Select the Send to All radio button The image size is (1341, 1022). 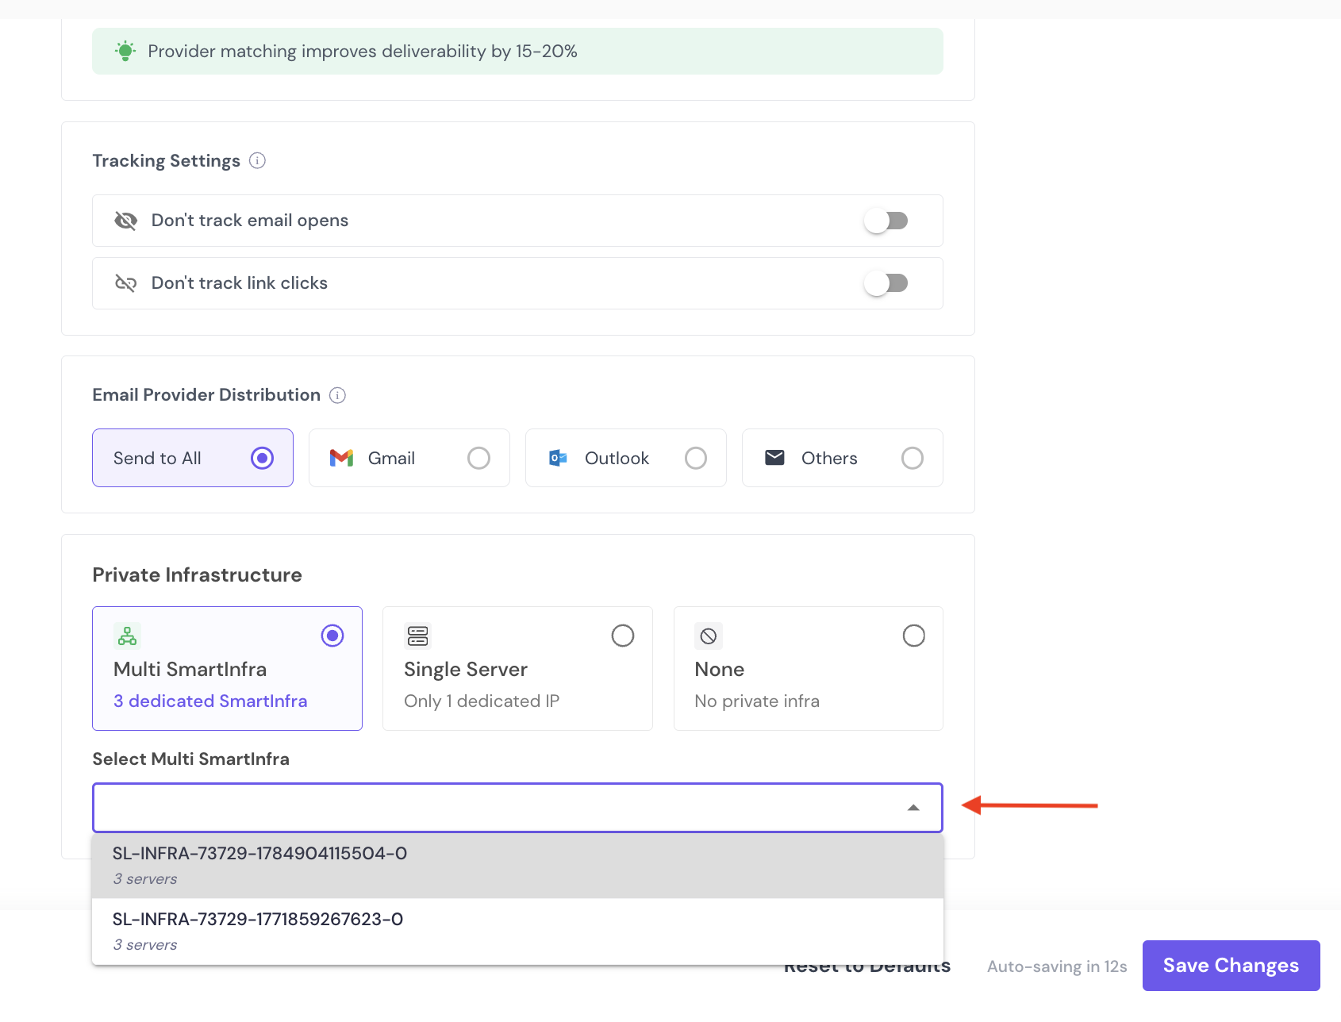point(262,458)
